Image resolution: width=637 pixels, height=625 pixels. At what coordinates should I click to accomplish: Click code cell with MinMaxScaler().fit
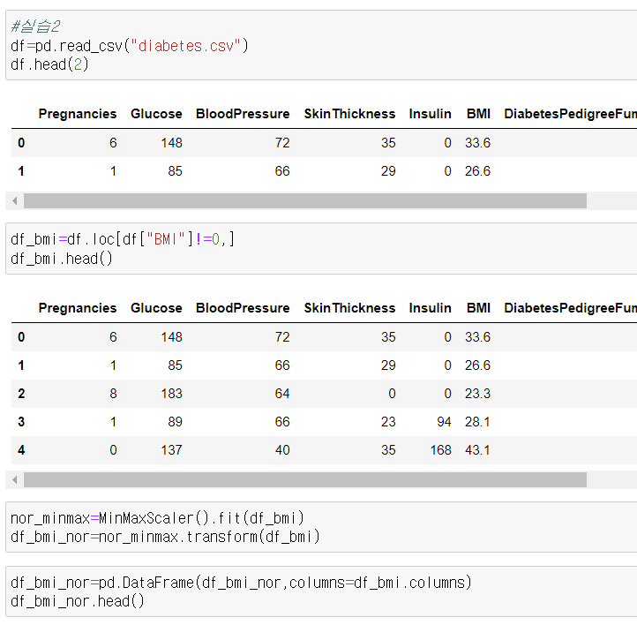click(x=321, y=527)
